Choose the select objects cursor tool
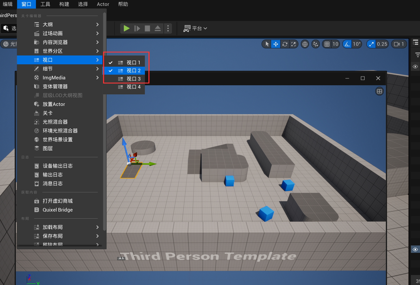 (x=267, y=44)
